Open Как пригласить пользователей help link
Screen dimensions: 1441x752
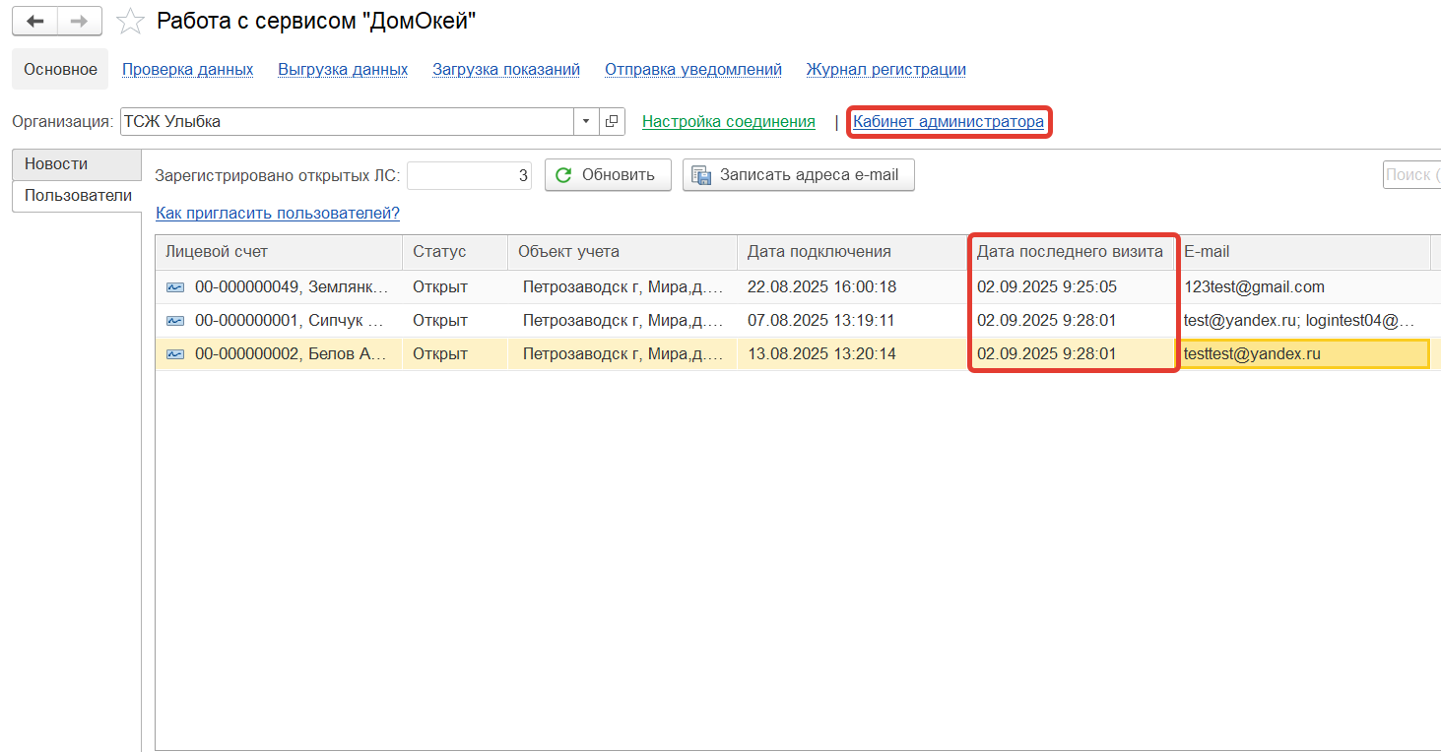coord(278,214)
